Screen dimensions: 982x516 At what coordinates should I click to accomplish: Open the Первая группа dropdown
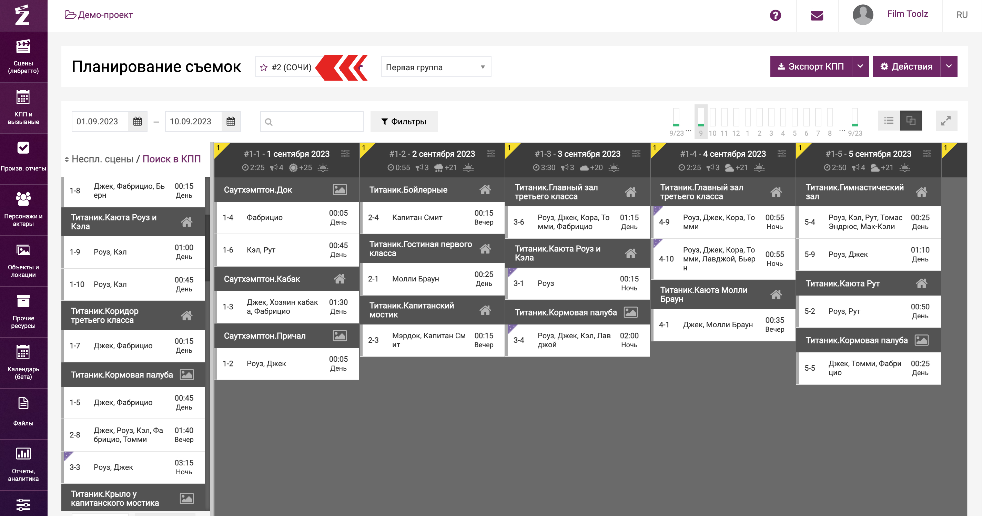(x=436, y=67)
